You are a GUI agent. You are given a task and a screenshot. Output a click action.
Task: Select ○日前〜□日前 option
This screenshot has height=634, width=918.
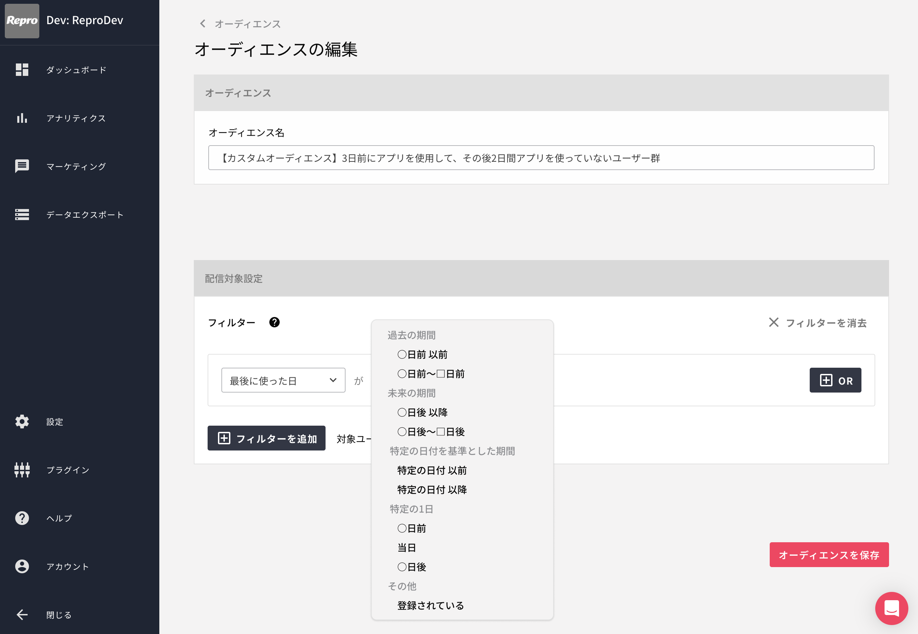click(x=431, y=374)
